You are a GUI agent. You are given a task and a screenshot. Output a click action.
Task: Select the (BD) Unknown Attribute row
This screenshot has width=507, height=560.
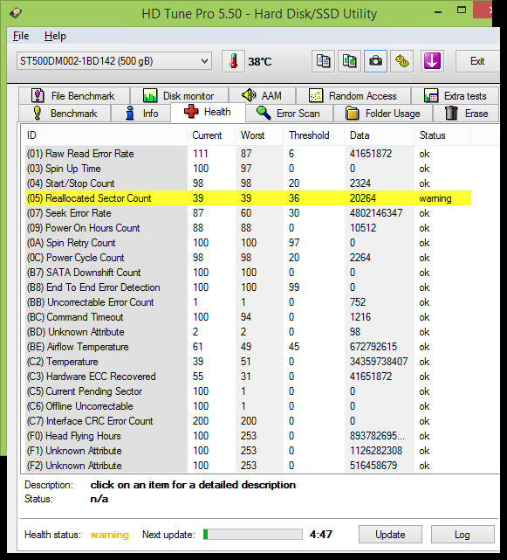[249, 332]
